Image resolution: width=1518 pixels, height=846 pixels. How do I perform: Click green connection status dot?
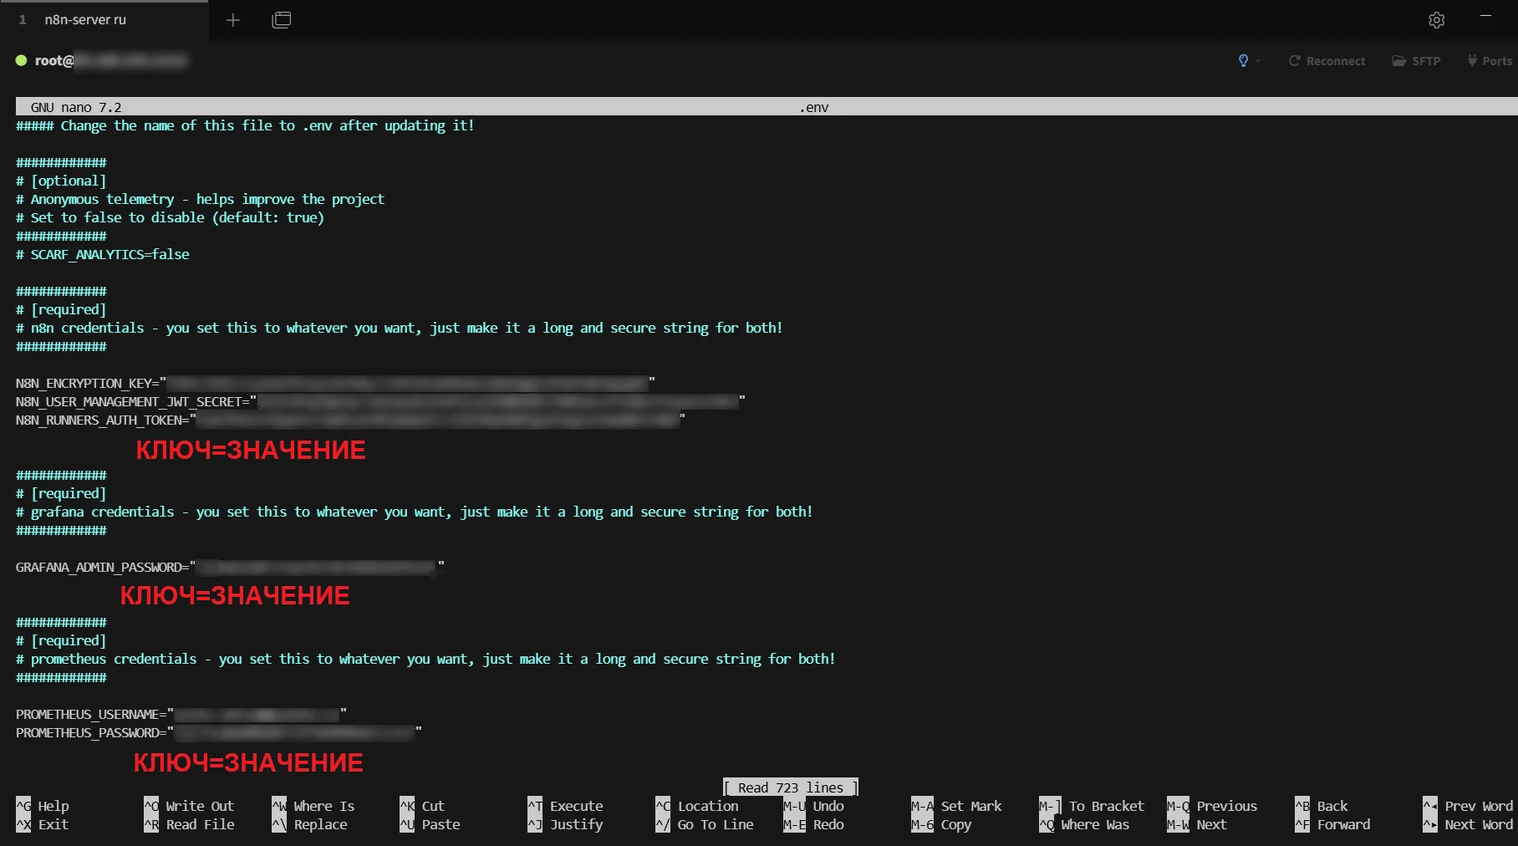pyautogui.click(x=21, y=60)
